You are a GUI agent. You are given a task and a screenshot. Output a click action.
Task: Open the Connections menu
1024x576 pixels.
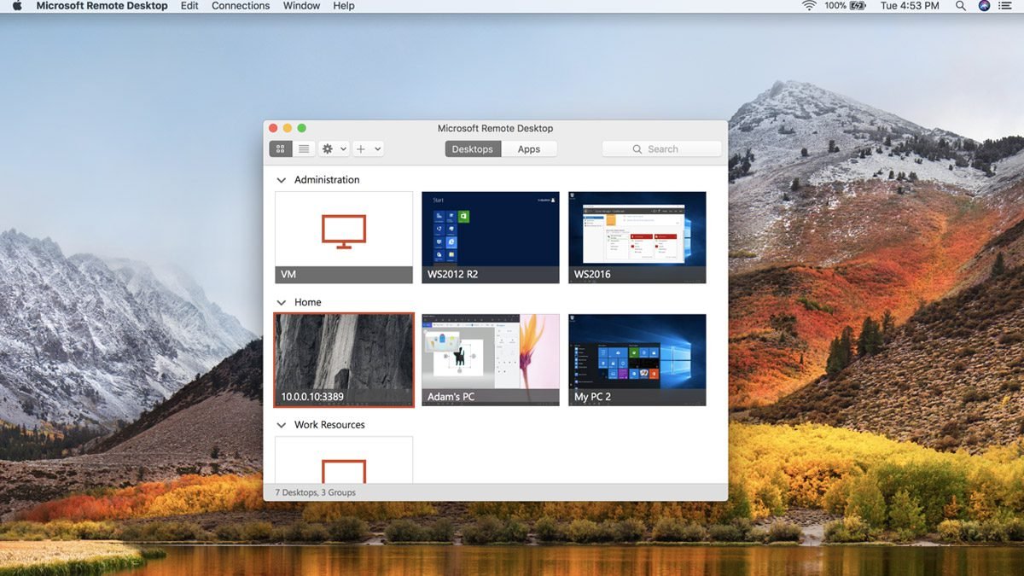point(241,6)
